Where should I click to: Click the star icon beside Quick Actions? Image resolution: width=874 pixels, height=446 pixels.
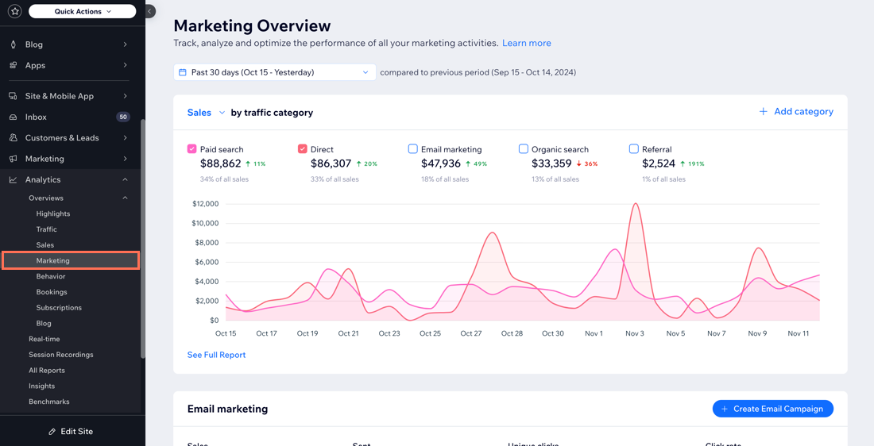14,11
